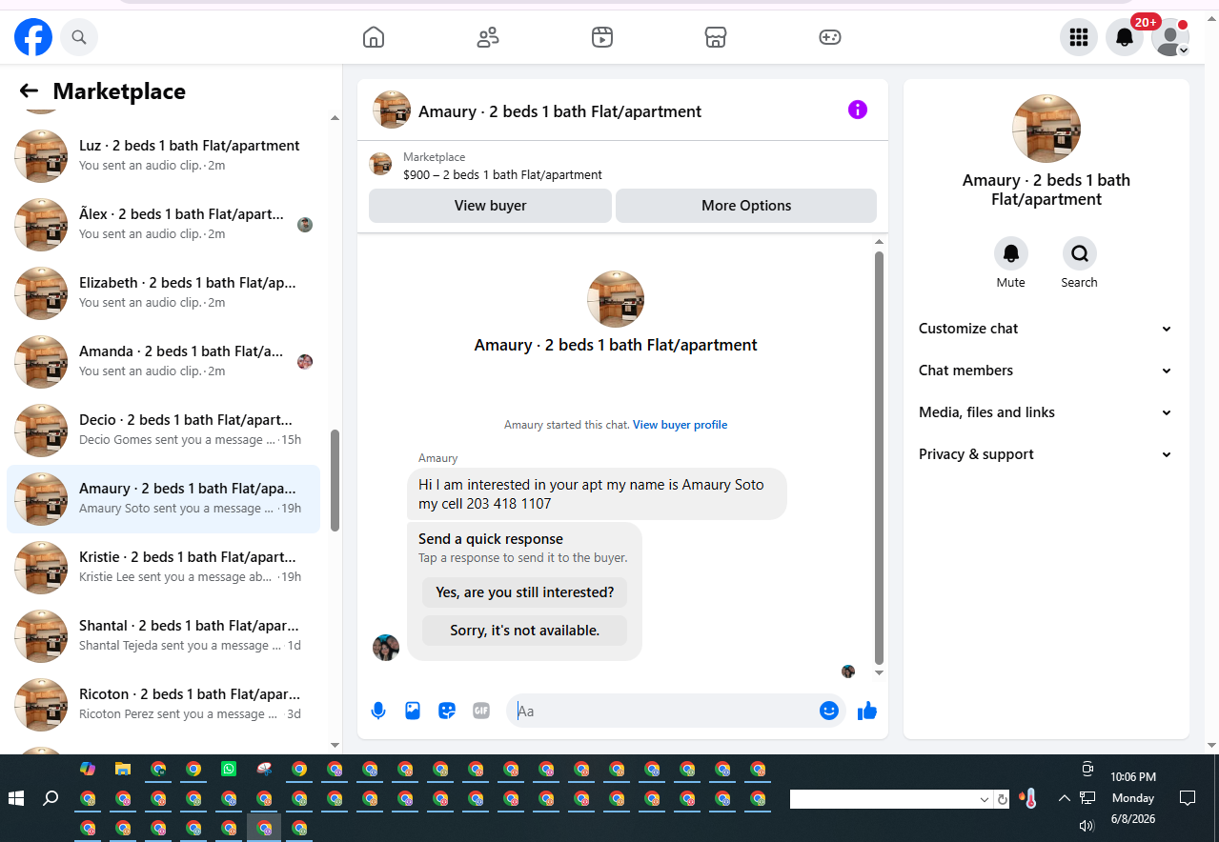1219x842 pixels.
Task: Click the View buyer button
Action: [x=490, y=206]
